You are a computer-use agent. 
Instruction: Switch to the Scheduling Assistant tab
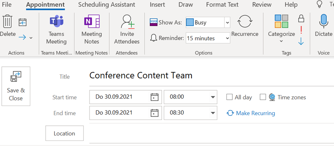106,5
